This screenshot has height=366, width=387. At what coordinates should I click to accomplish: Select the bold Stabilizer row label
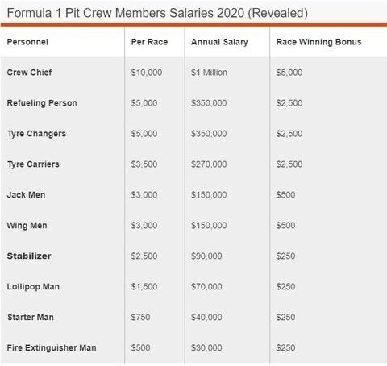[29, 256]
